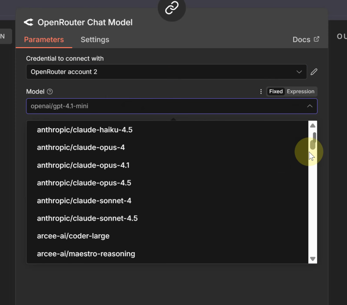
Task: Click the external link icon next to Docs
Action: coord(317,39)
